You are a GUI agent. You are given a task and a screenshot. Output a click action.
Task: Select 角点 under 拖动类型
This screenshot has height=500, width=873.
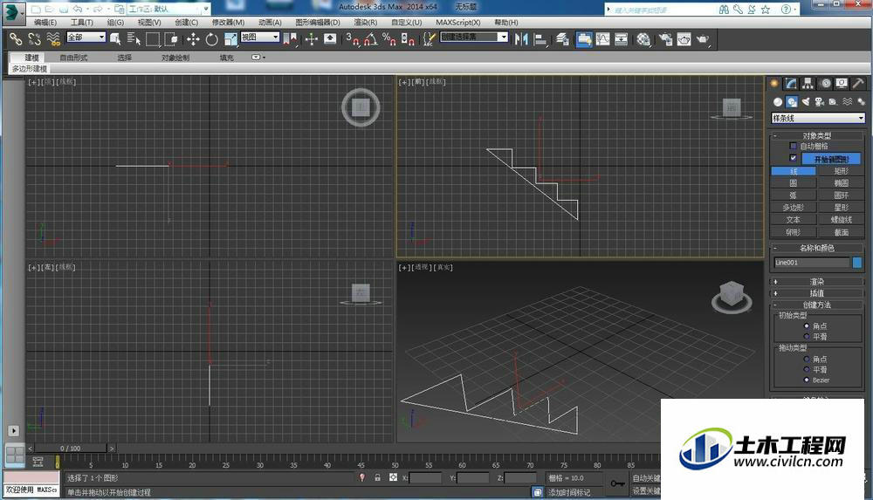[x=806, y=360]
